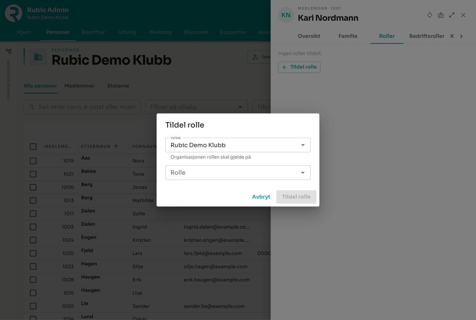The image size is (476, 320).
Task: Open the Filtrer på utvalg dropdown
Action: click(196, 107)
